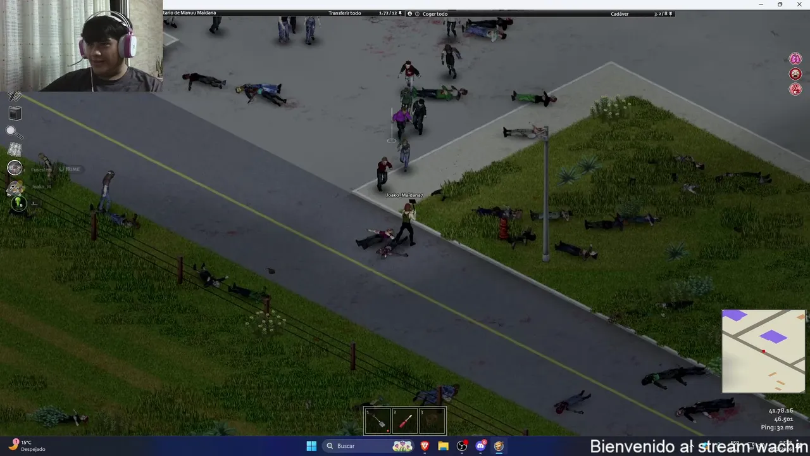Select hotbar slot 2 with screwdriver

(405, 421)
